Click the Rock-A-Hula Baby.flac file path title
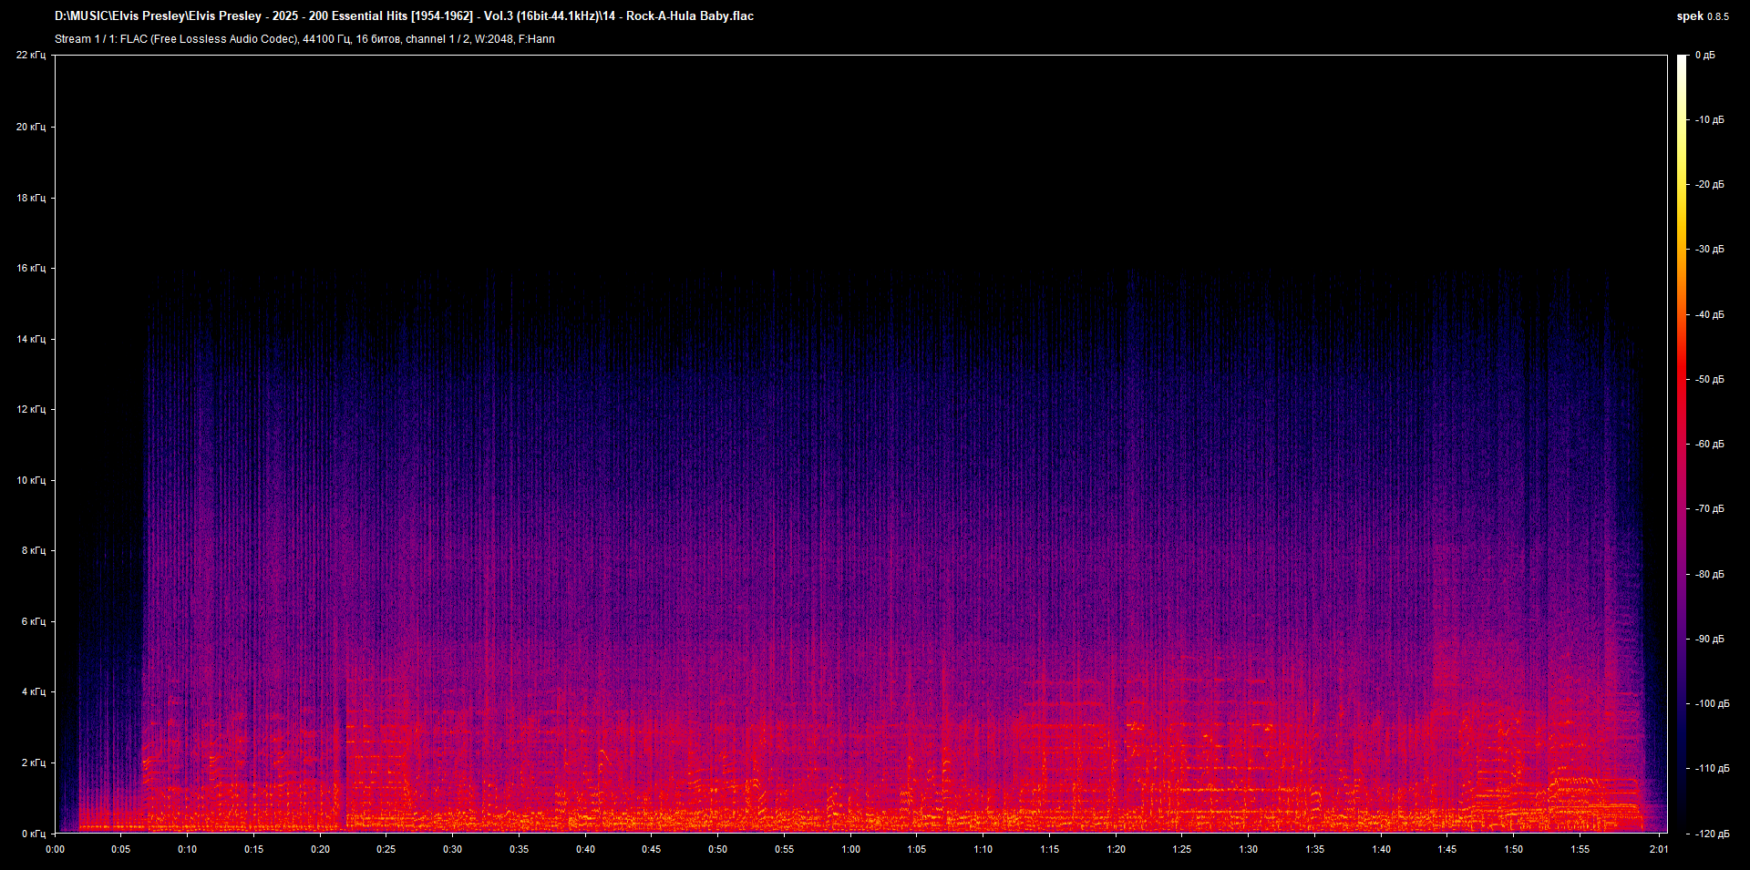The height and width of the screenshot is (870, 1750). 404,16
